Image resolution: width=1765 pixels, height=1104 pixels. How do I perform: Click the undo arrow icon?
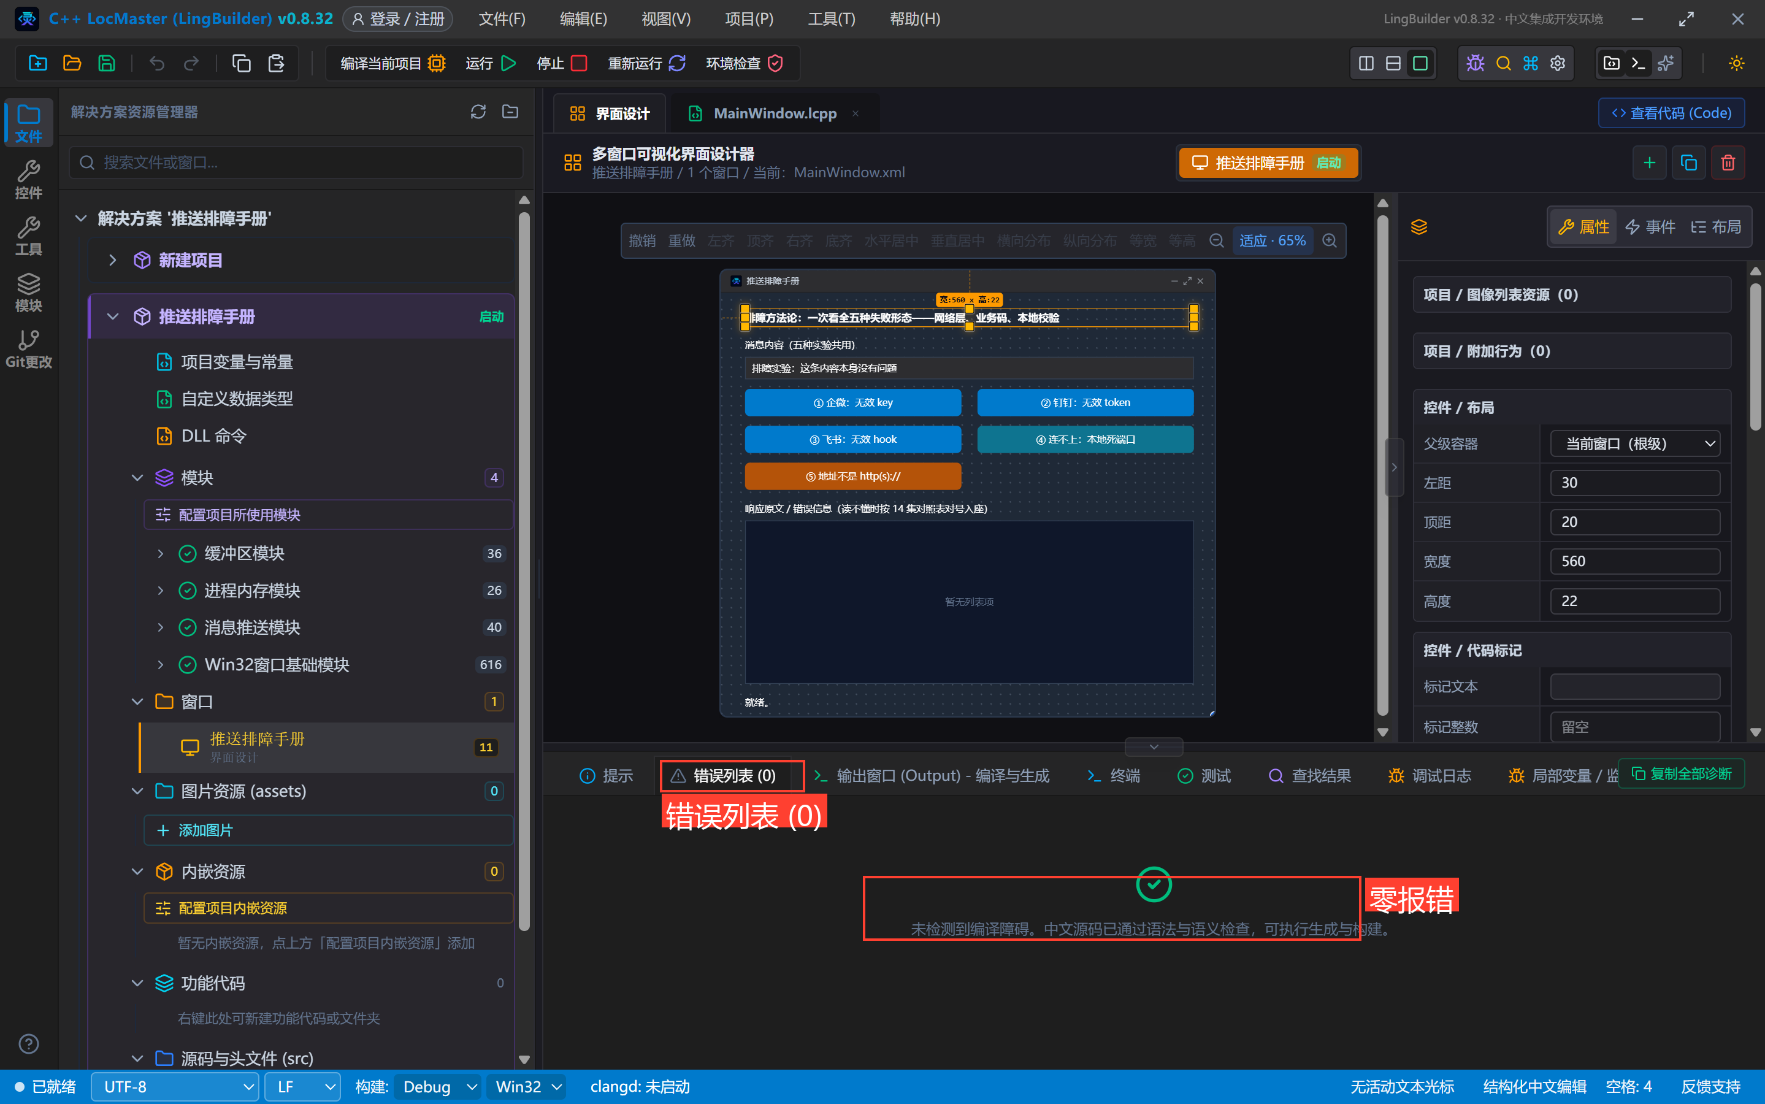(156, 63)
